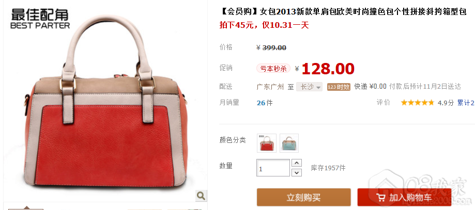This screenshot has width=475, height=210.
Task: Click the 亏本秒杀 promotion tag
Action: [273, 69]
